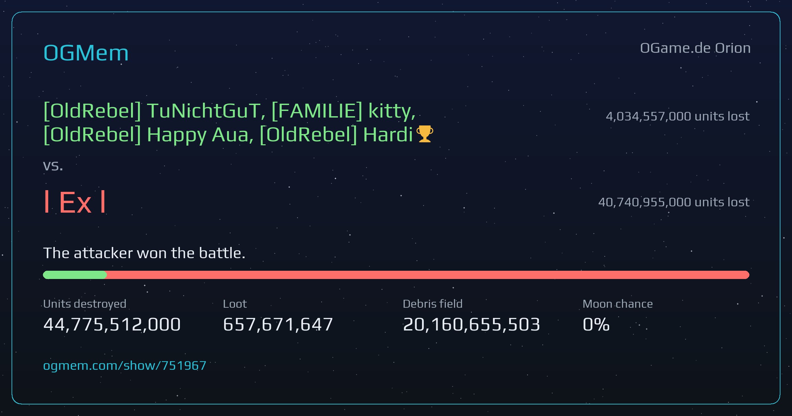Click the OGMem logo title

pyautogui.click(x=86, y=53)
